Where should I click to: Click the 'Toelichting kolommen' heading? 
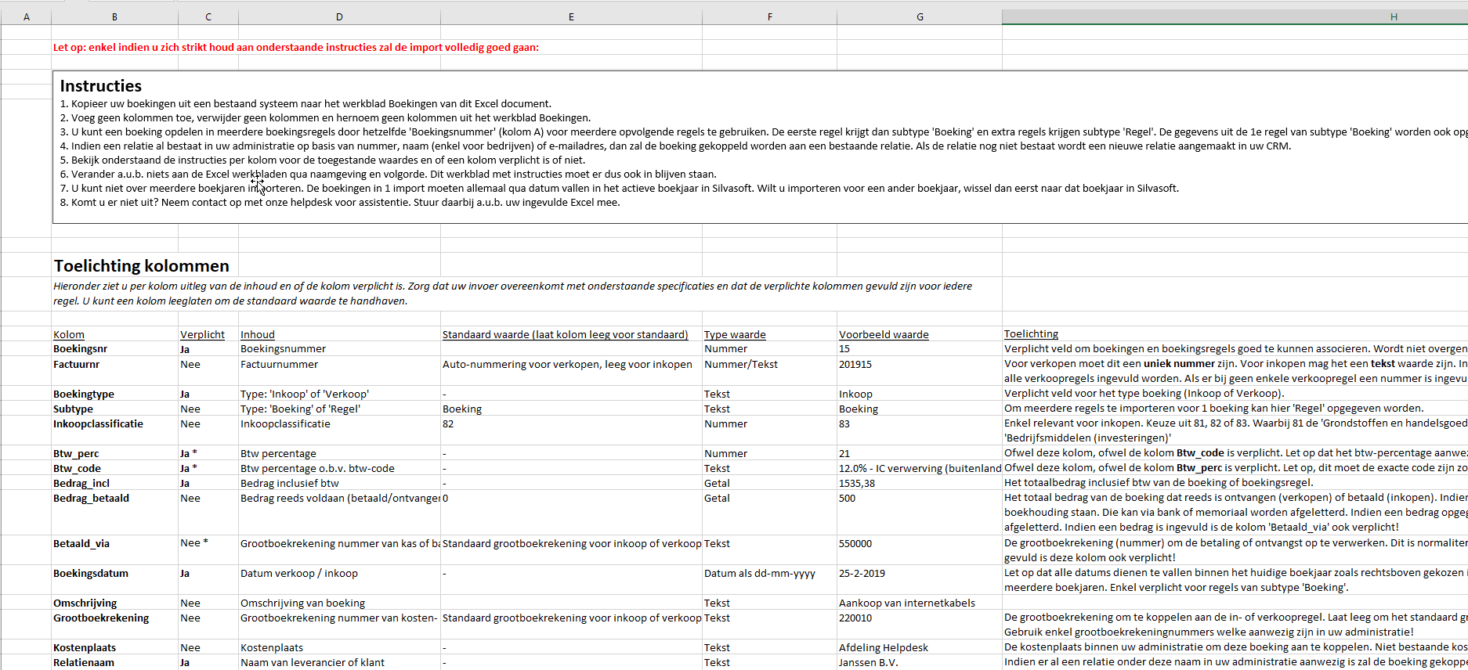pos(142,266)
